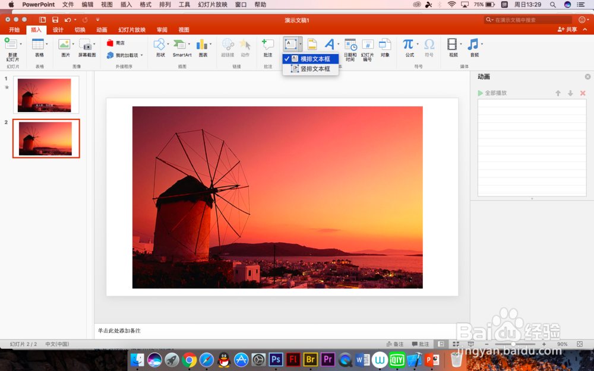Click the 形状 shapes icon
Viewport: 594px width, 371px height.
(159, 45)
